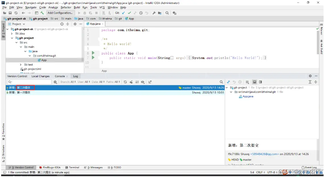The height and width of the screenshot is (177, 325).
Task: Click the Search Everywhere magnifier icon
Action: coord(167,13)
